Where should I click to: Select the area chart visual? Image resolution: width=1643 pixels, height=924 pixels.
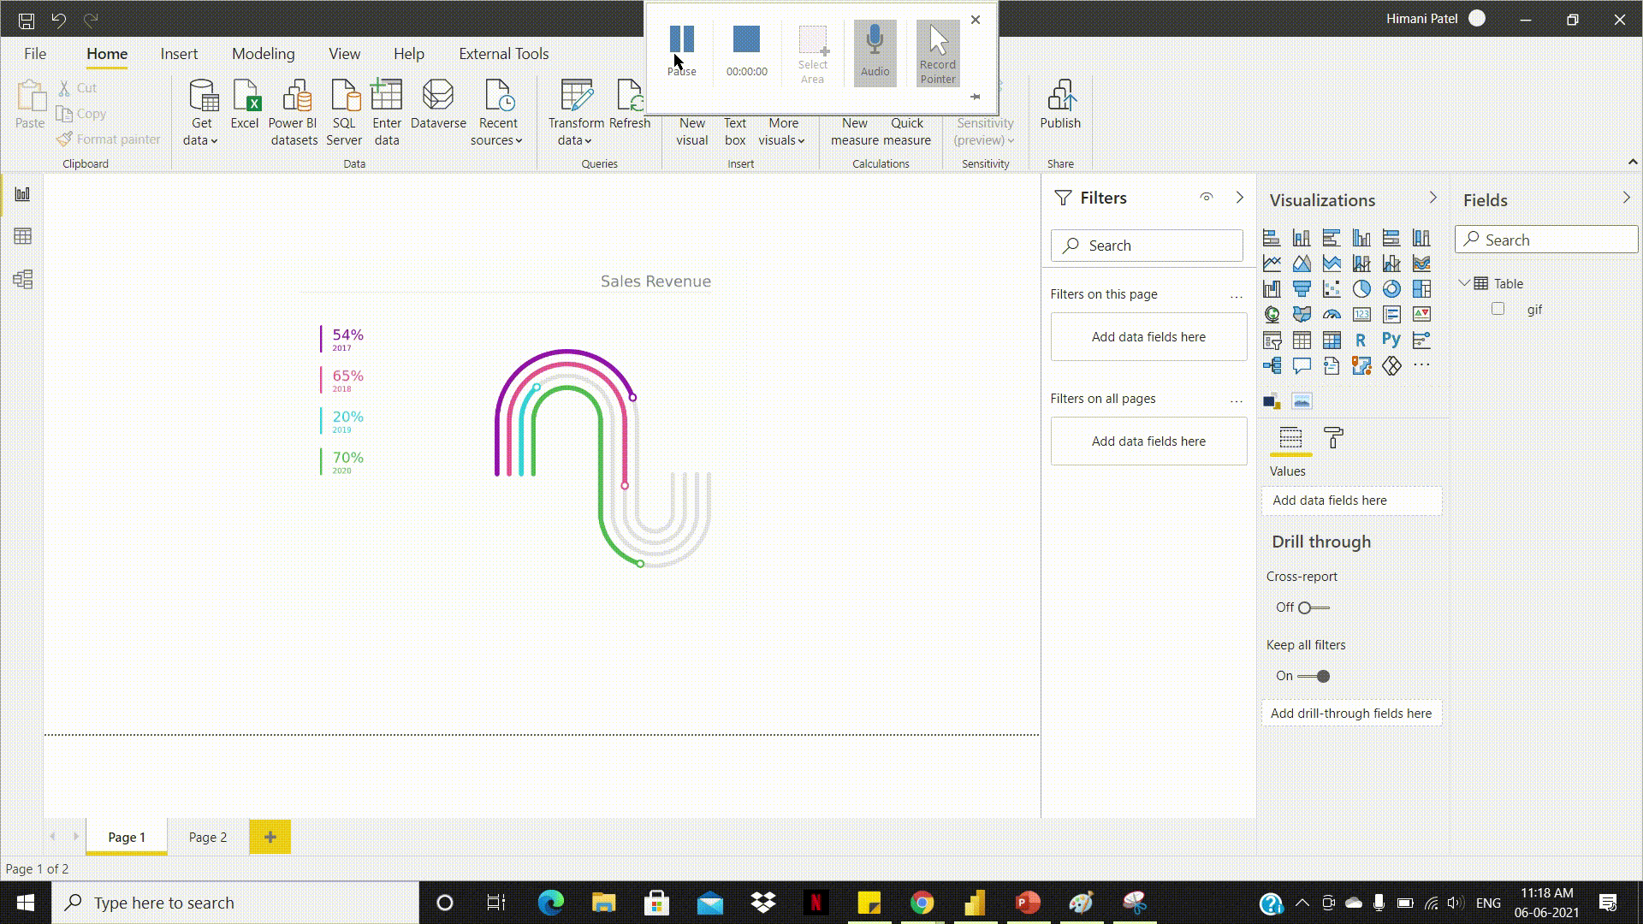[x=1302, y=264]
